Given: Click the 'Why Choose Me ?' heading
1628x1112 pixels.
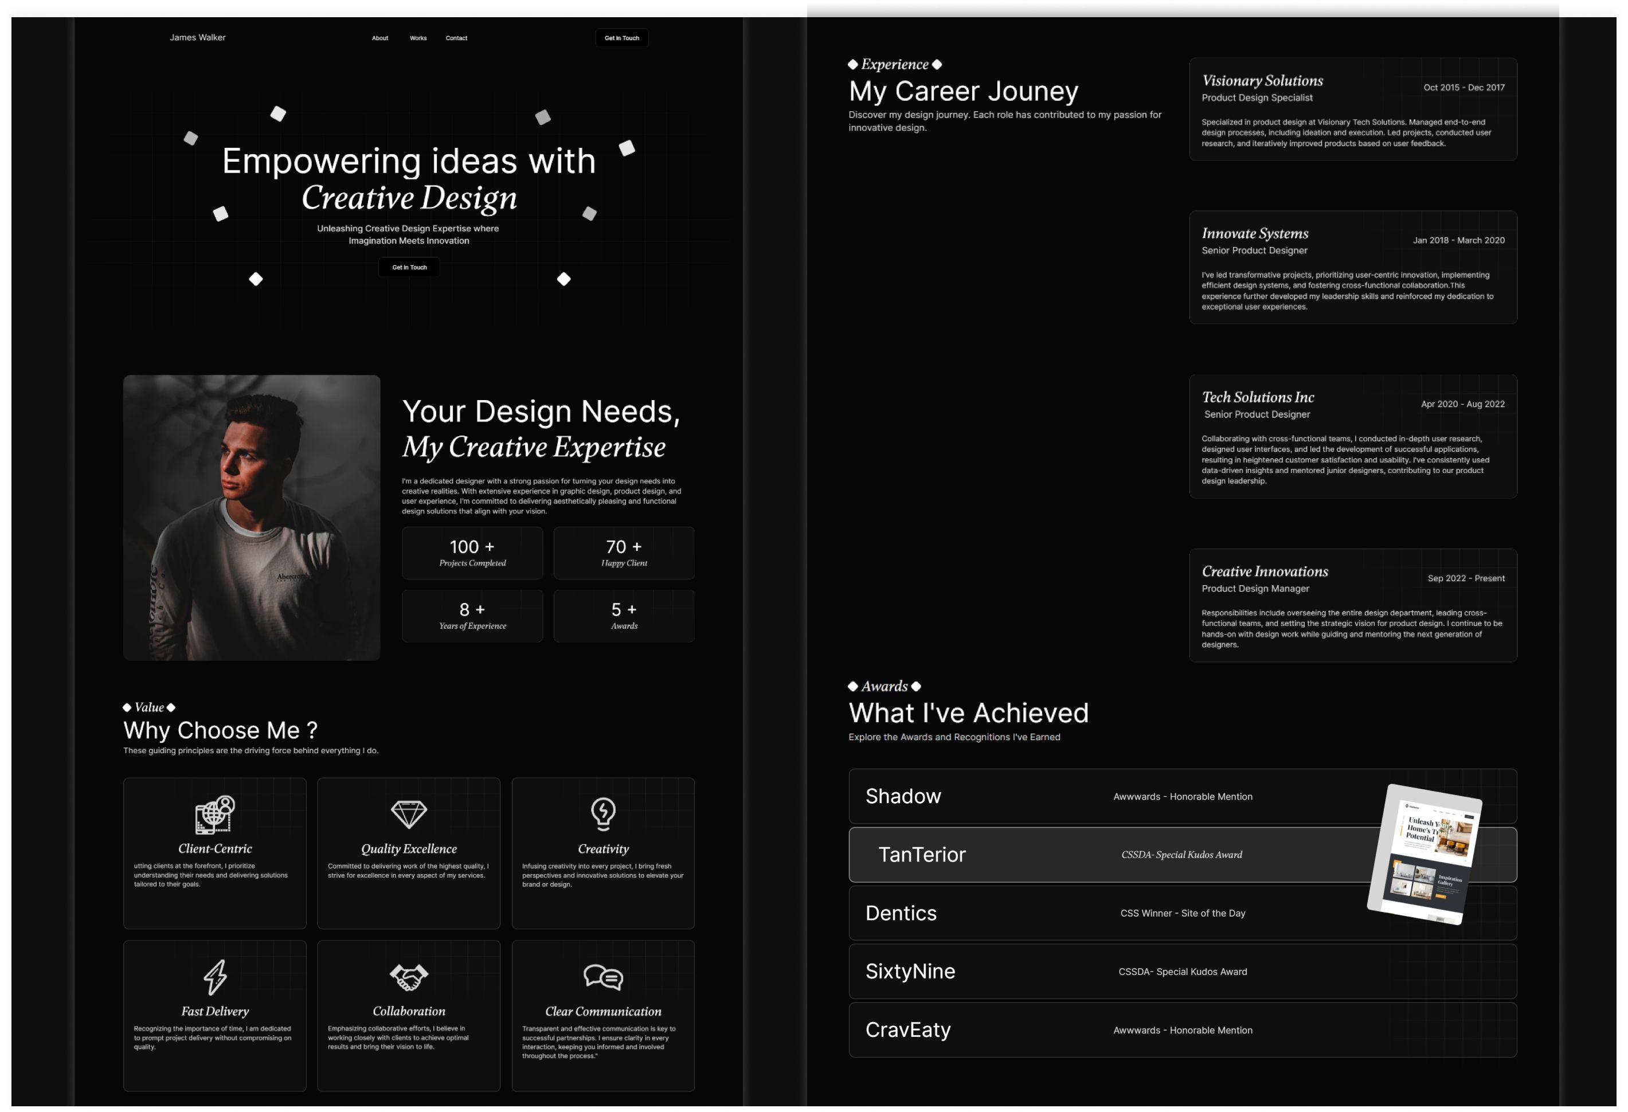Looking at the screenshot, I should click(x=220, y=730).
